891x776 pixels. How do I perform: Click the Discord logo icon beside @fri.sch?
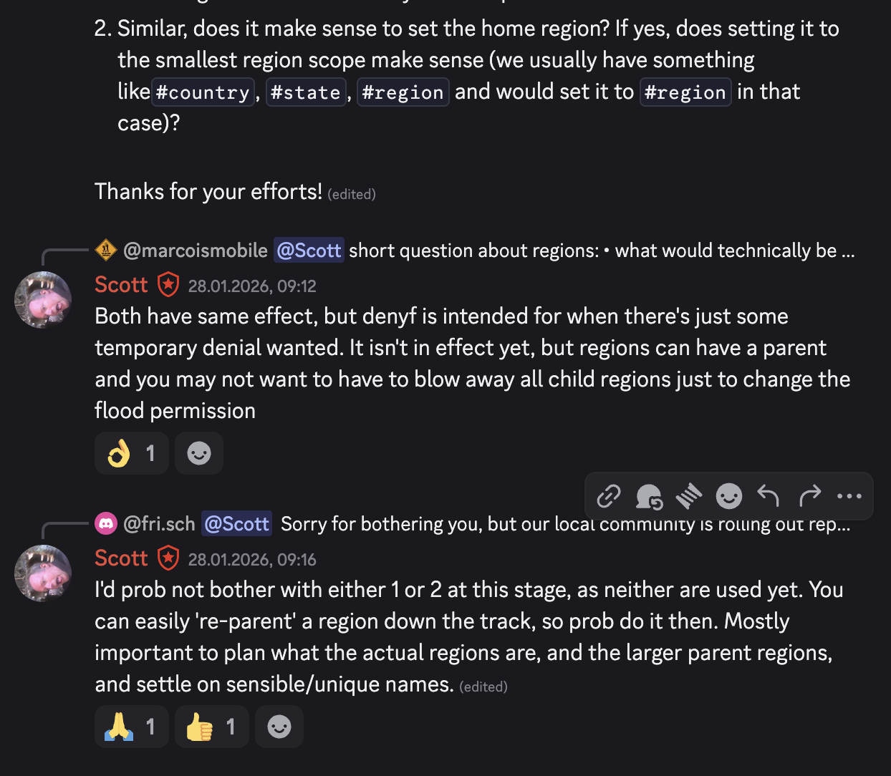point(106,524)
